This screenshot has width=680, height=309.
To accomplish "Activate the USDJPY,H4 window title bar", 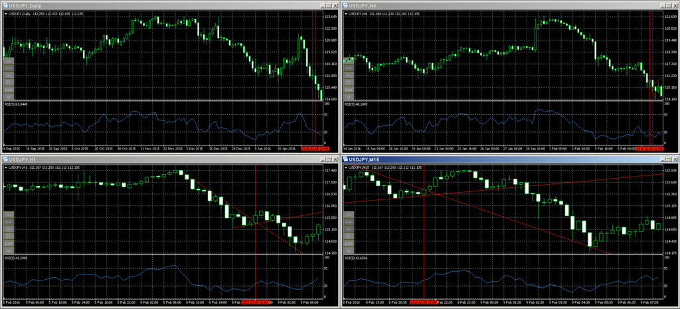I will point(510,5).
